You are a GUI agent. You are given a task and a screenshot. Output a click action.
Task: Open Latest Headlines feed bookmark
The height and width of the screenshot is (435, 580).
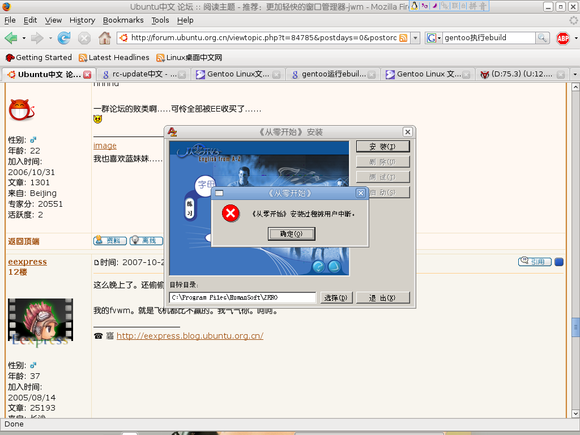pyautogui.click(x=114, y=58)
